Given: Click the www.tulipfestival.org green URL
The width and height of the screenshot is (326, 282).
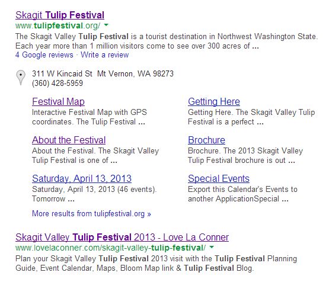Looking at the screenshot, I should [x=58, y=25].
